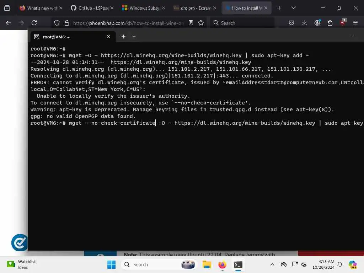364x273 pixels.
Task: Click the gpg: no valid OpenPGP line
Action: tap(83, 116)
